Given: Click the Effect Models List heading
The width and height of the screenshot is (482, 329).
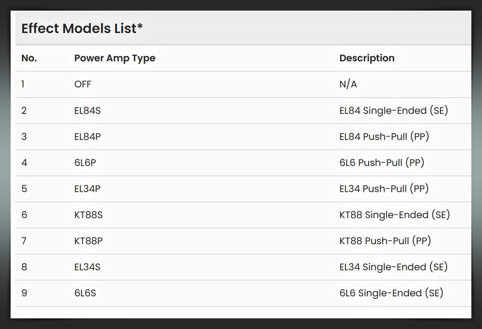Looking at the screenshot, I should tap(82, 29).
